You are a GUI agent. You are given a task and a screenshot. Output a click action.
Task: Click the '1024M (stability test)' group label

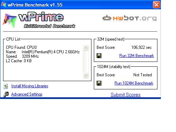click(113, 67)
